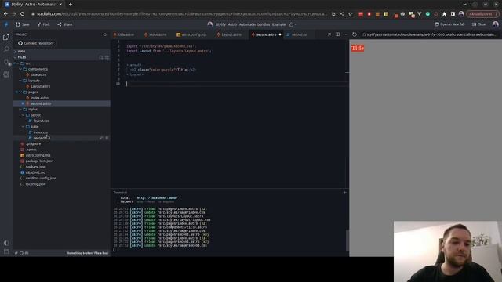This screenshot has width=502, height=282.
Task: Select second.astro in the file tree
Action: pyautogui.click(x=41, y=103)
